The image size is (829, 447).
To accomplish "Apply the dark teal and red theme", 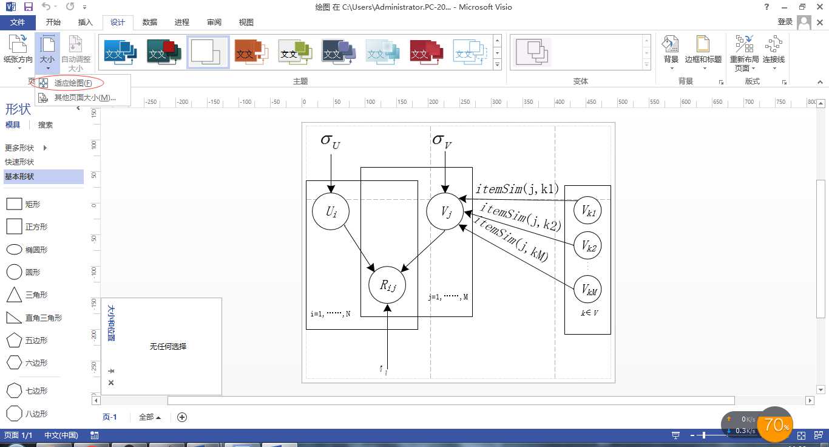I will (x=164, y=52).
